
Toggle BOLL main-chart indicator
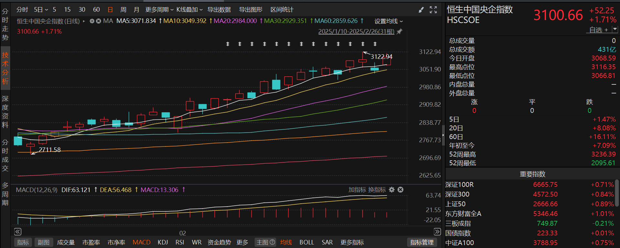(307, 242)
